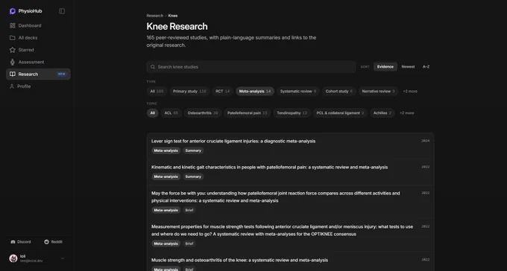Filter by ACL topic
Viewport: 507px width, 271px height.
171,113
